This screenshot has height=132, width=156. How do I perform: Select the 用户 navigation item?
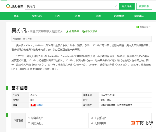(57, 16)
